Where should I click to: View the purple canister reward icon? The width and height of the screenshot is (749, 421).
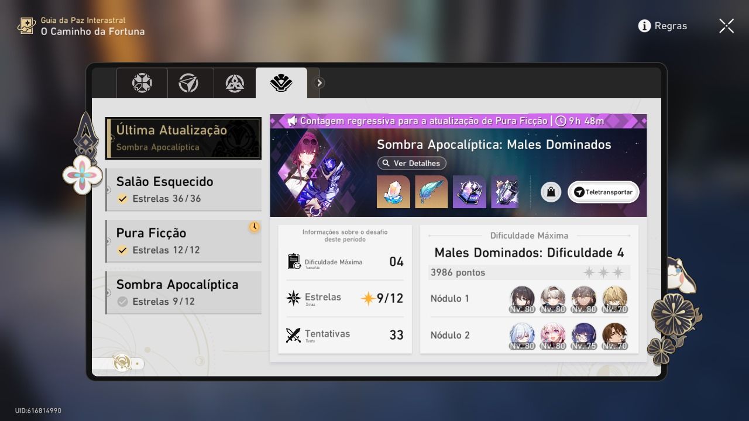(504, 191)
